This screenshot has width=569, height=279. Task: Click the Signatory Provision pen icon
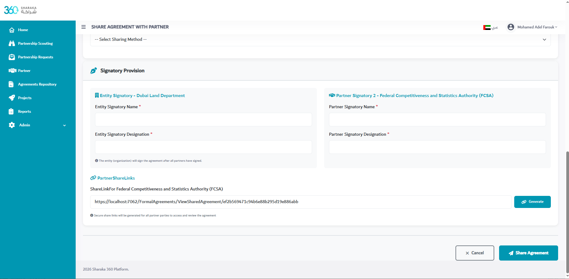click(94, 71)
